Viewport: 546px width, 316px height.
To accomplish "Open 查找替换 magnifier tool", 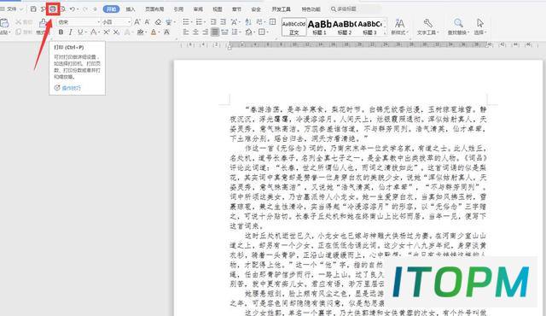I will point(458,26).
